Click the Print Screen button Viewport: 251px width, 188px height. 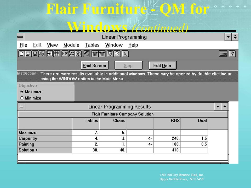[95, 65]
